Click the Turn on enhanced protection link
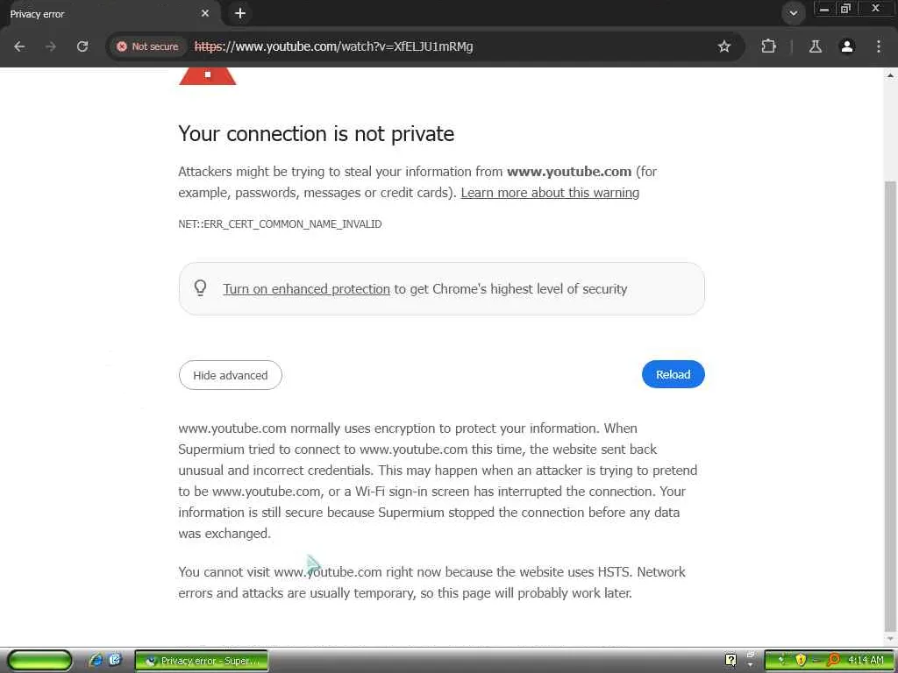 tap(306, 289)
